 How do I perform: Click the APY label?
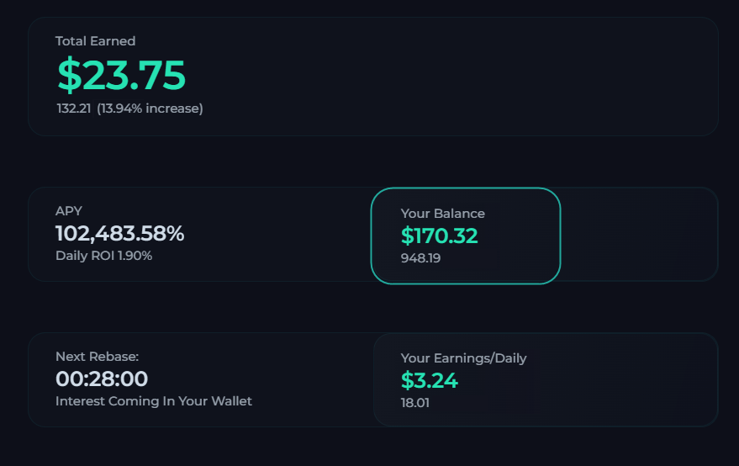69,211
